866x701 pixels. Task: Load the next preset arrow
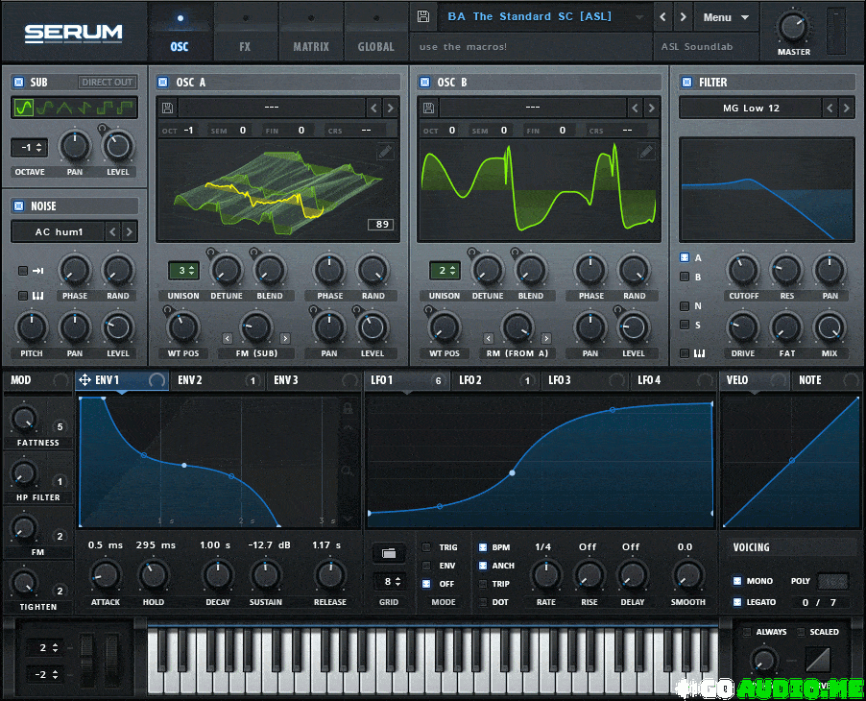684,17
